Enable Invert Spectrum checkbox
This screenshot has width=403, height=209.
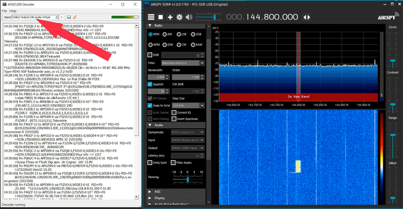click(174, 119)
